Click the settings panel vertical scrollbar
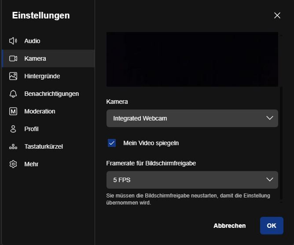The height and width of the screenshot is (245, 294). click(281, 143)
